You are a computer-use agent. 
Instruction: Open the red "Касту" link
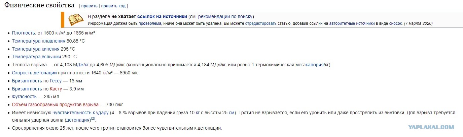click(56, 89)
